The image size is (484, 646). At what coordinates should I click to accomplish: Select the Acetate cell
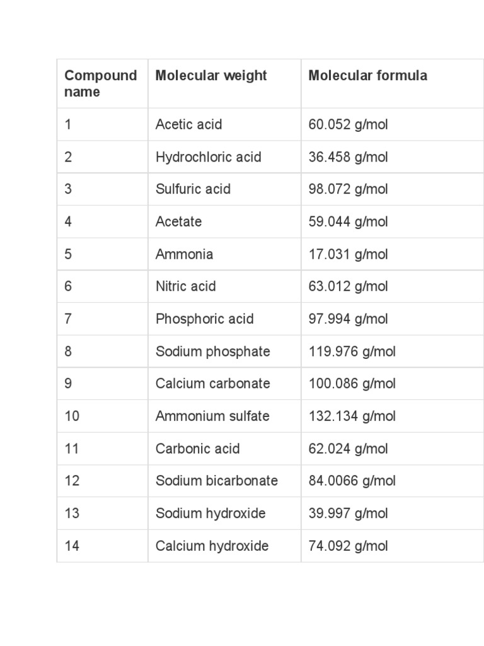click(x=178, y=222)
